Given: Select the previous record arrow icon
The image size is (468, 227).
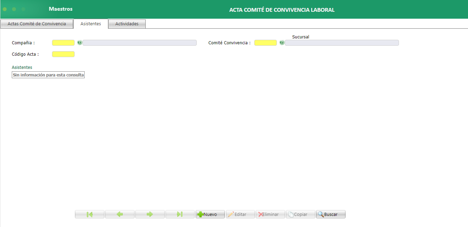Looking at the screenshot, I should (x=119, y=214).
